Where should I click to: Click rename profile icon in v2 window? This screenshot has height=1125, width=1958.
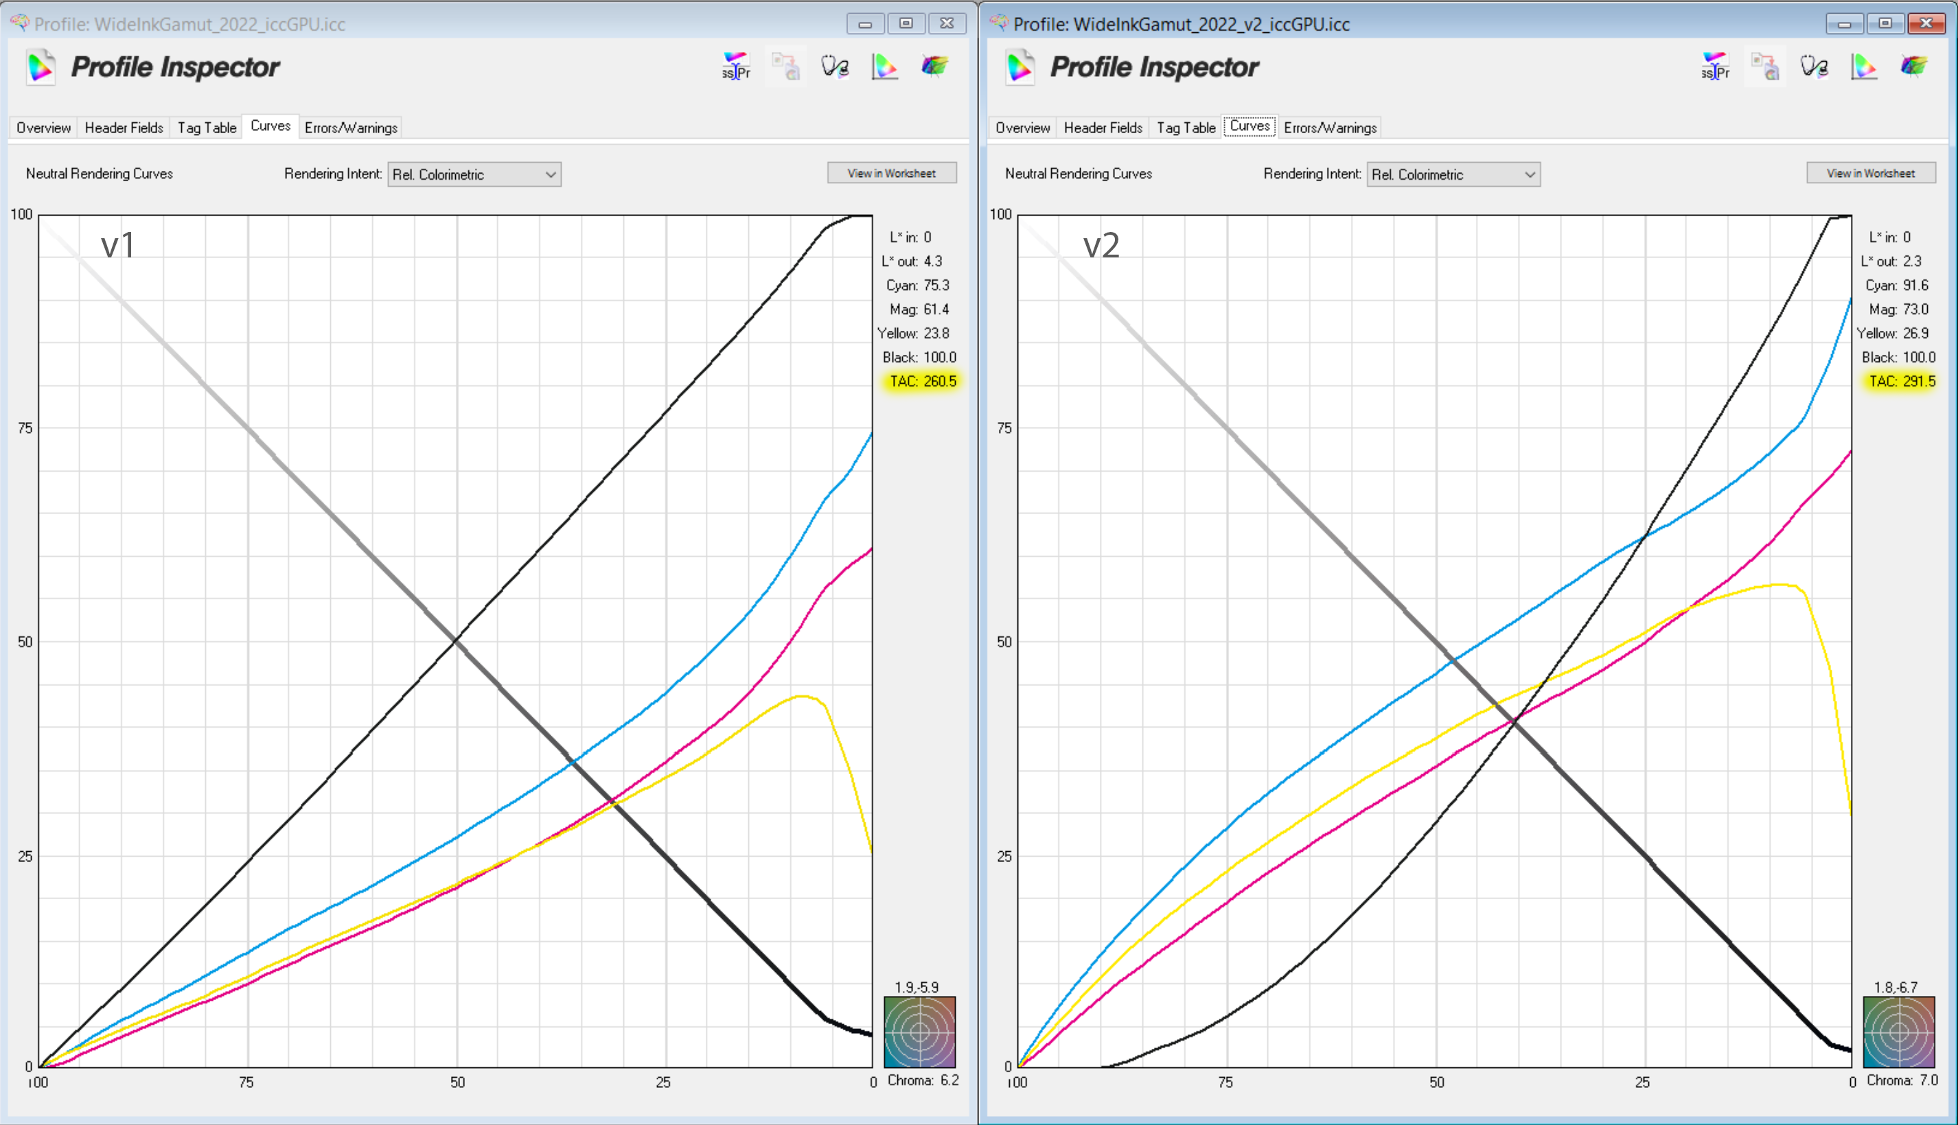click(x=1714, y=67)
